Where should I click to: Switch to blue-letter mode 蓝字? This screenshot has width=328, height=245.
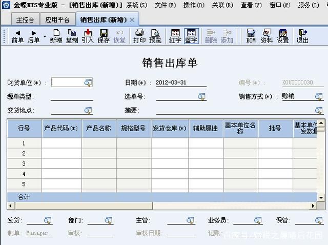pyautogui.click(x=191, y=36)
